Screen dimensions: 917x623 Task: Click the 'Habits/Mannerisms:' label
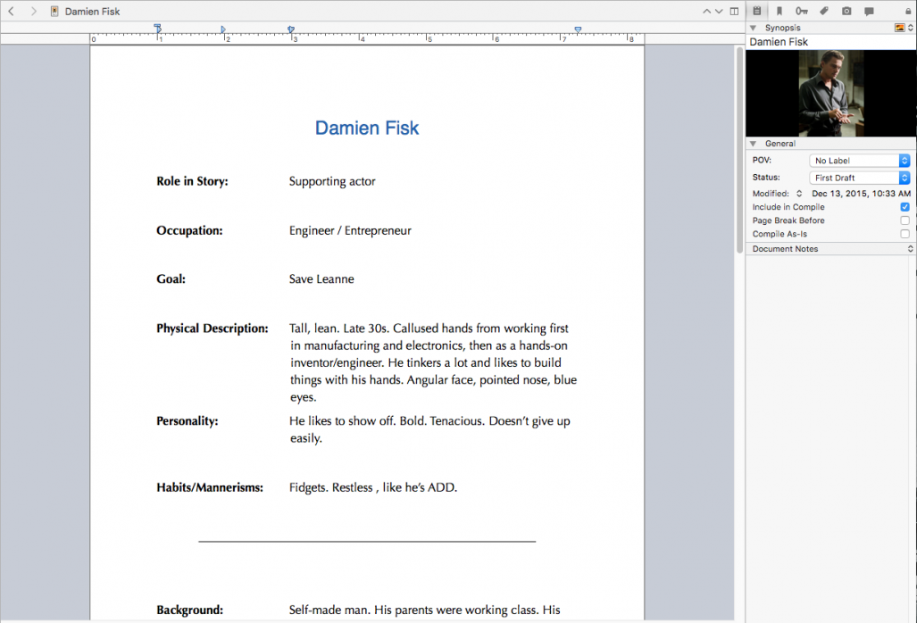point(210,487)
